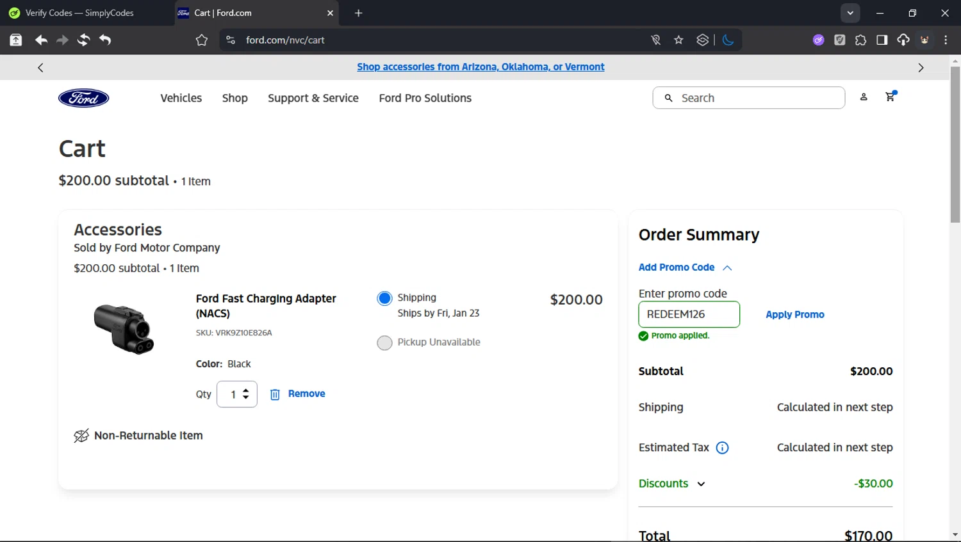Viewport: 961px width, 542px height.
Task: Open the Ford Pro Solutions menu
Action: click(x=425, y=98)
